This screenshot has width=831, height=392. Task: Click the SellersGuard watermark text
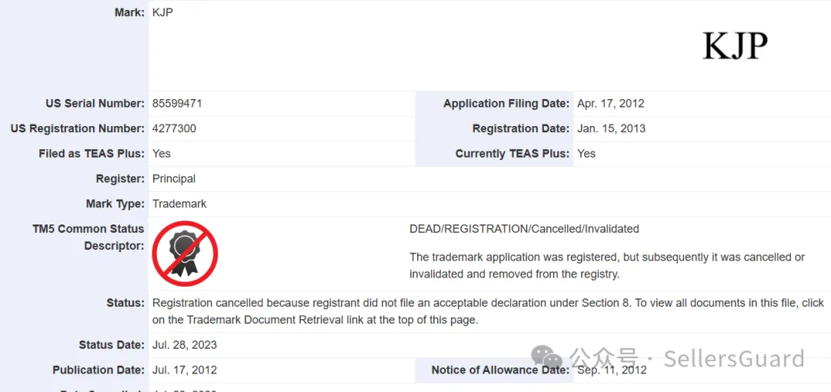[733, 358]
